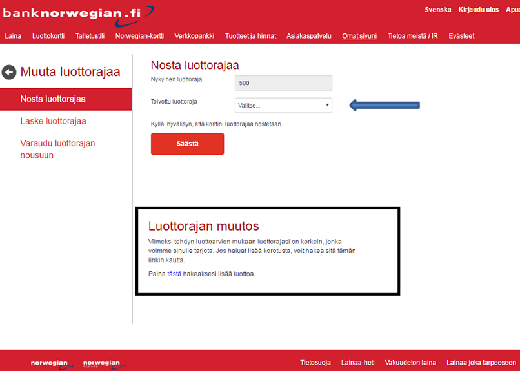
Task: Open Vakuudeton laina footer link
Action: [x=410, y=363]
